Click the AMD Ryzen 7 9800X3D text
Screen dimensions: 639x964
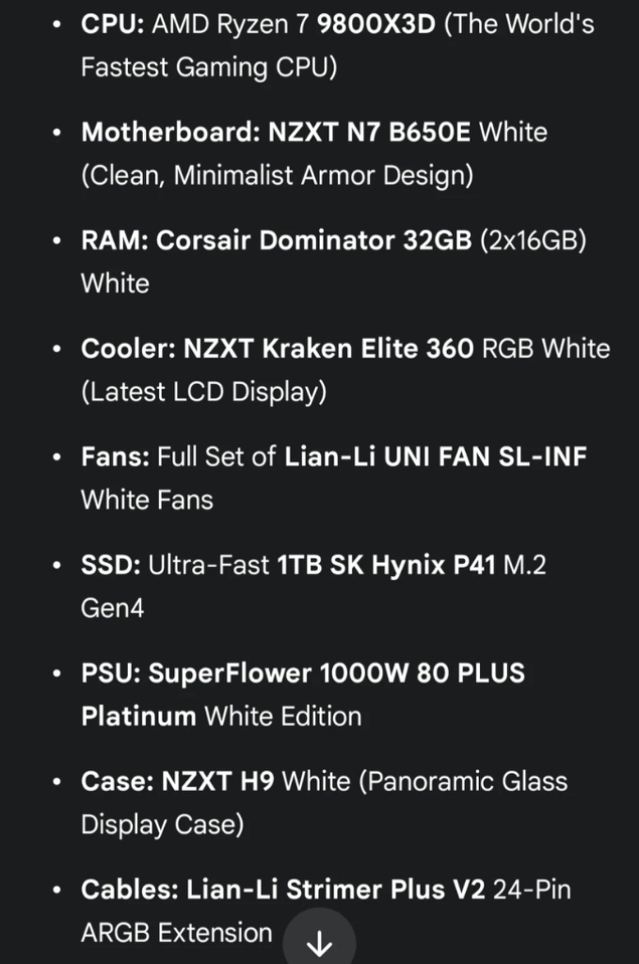(x=292, y=25)
